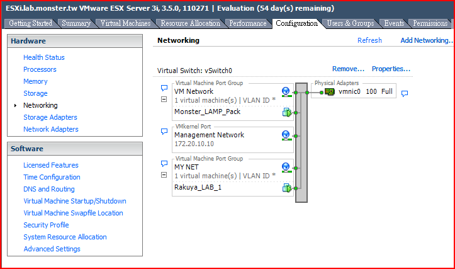Open Processors in Hardware list
455x269 pixels.
pos(40,69)
